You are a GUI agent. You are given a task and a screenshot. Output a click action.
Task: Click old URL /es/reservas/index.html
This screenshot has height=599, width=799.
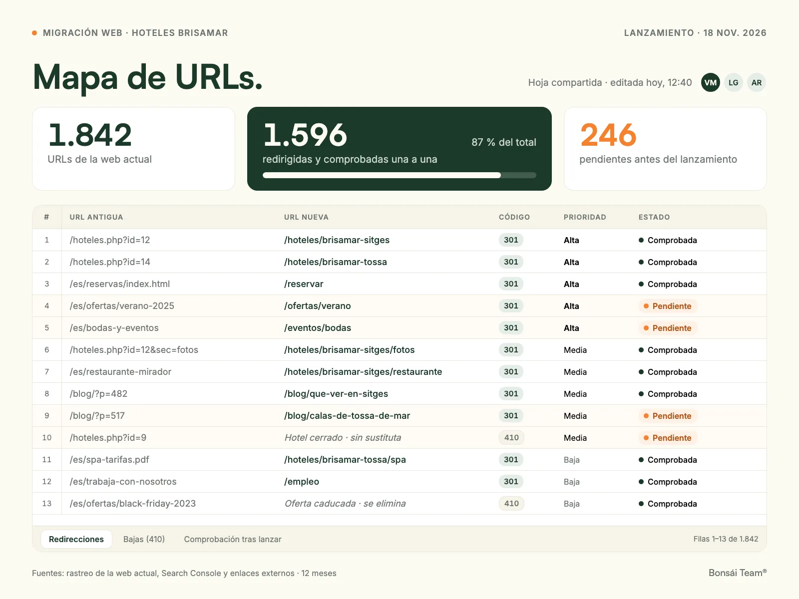tap(120, 284)
